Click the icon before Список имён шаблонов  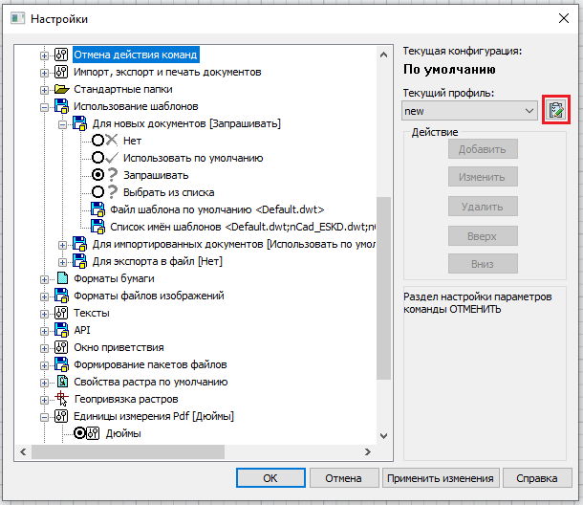pos(97,227)
